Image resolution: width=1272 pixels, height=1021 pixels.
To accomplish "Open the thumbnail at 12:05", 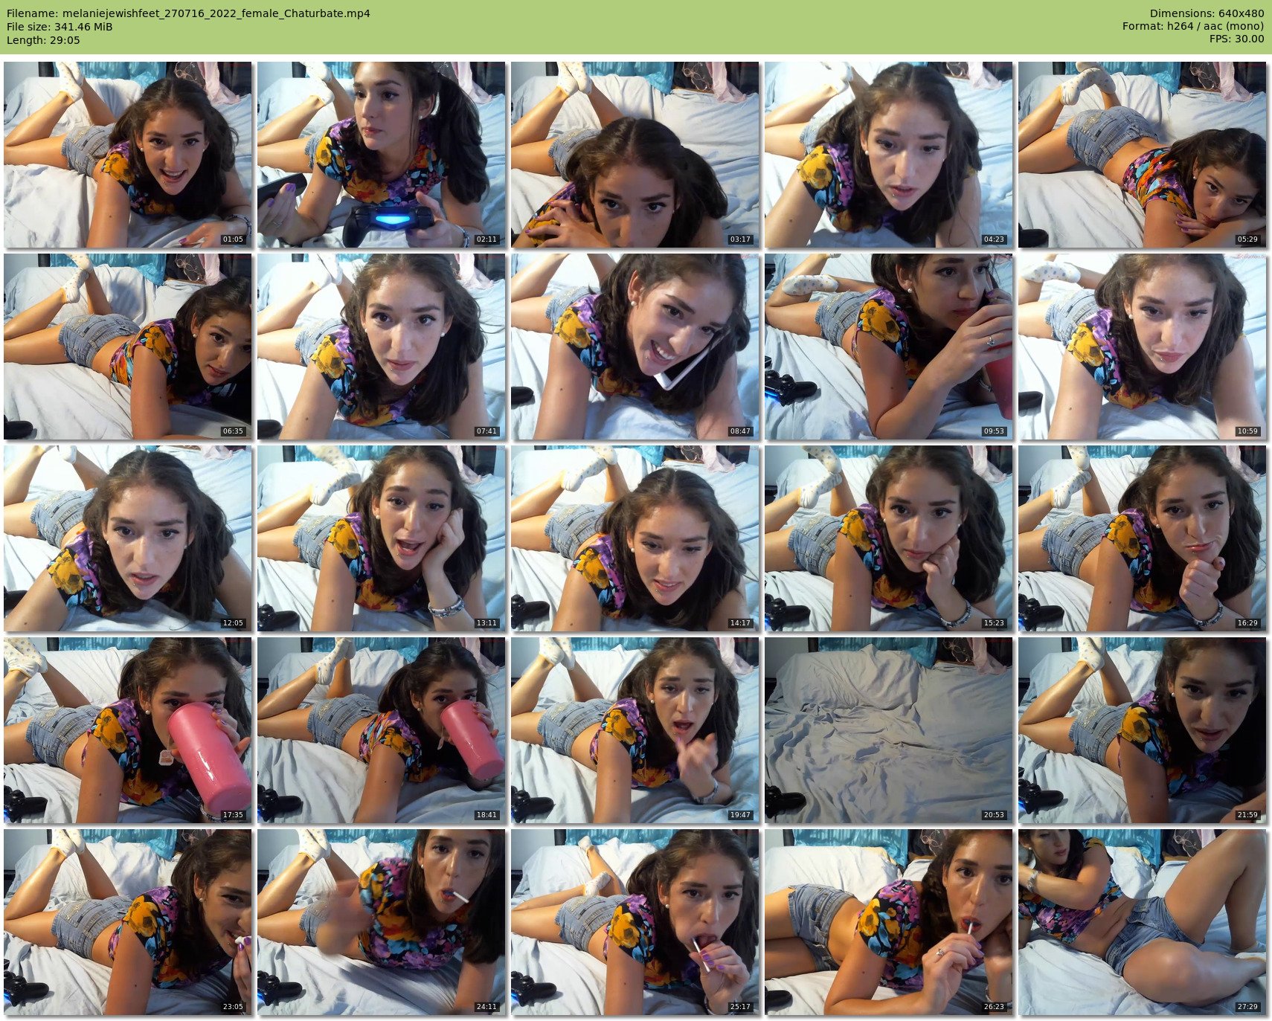I will point(127,538).
